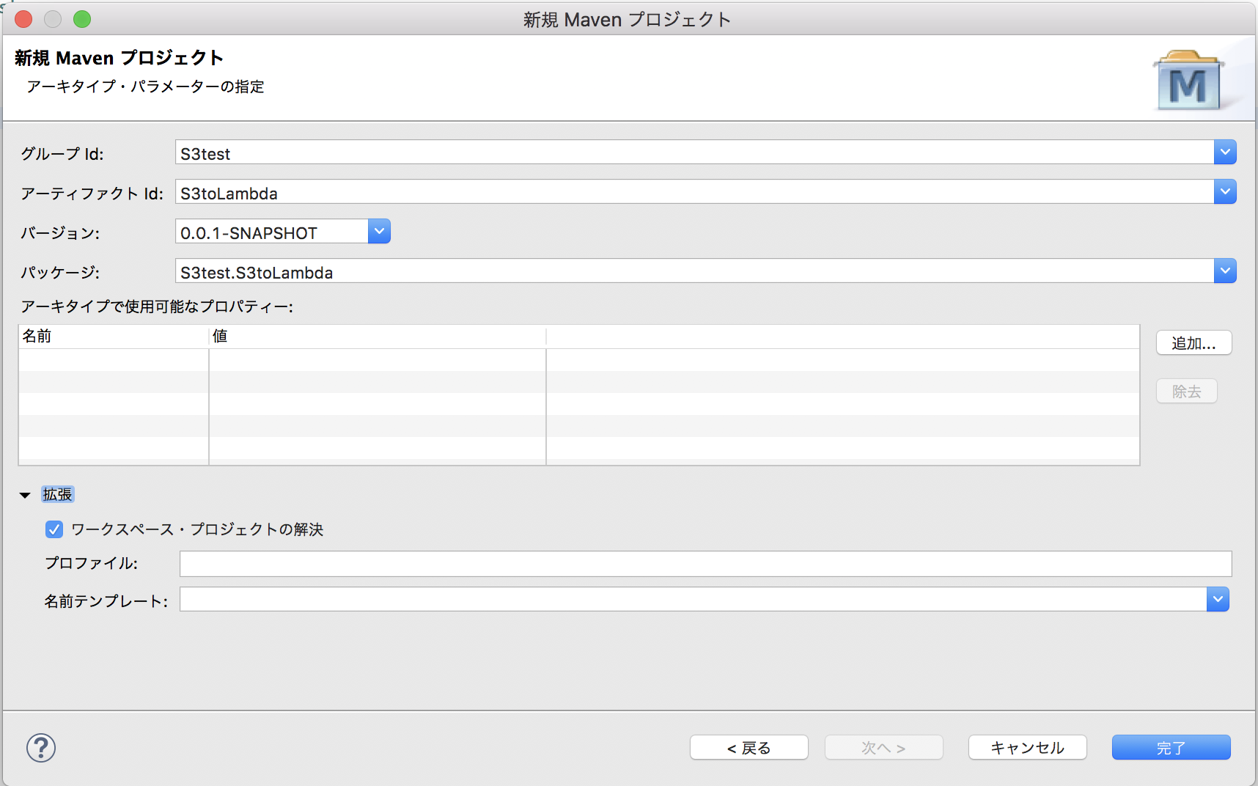Image resolution: width=1258 pixels, height=786 pixels.
Task: Focus the package field S3test.S3toLambda
Action: [x=694, y=271]
